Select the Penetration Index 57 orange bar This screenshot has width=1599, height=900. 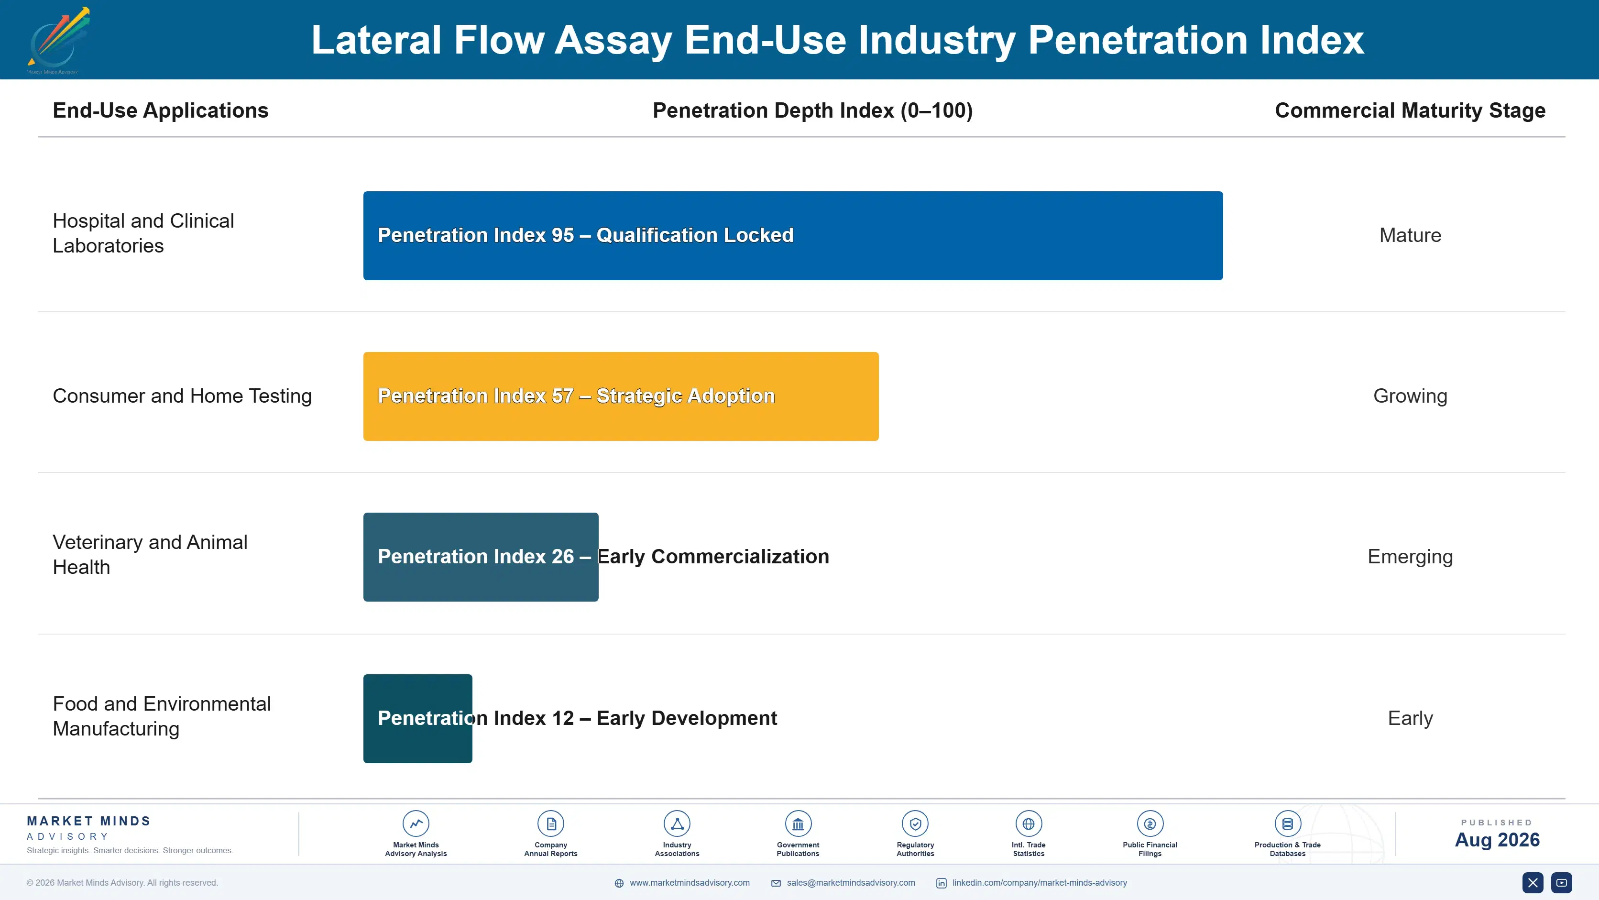tap(621, 396)
